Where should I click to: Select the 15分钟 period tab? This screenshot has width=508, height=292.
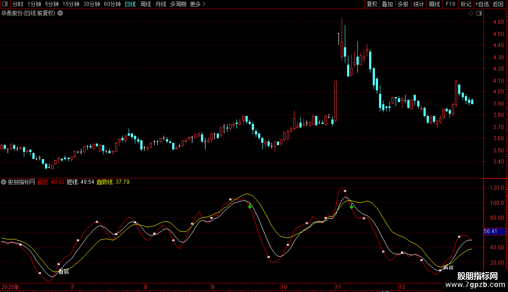point(71,4)
